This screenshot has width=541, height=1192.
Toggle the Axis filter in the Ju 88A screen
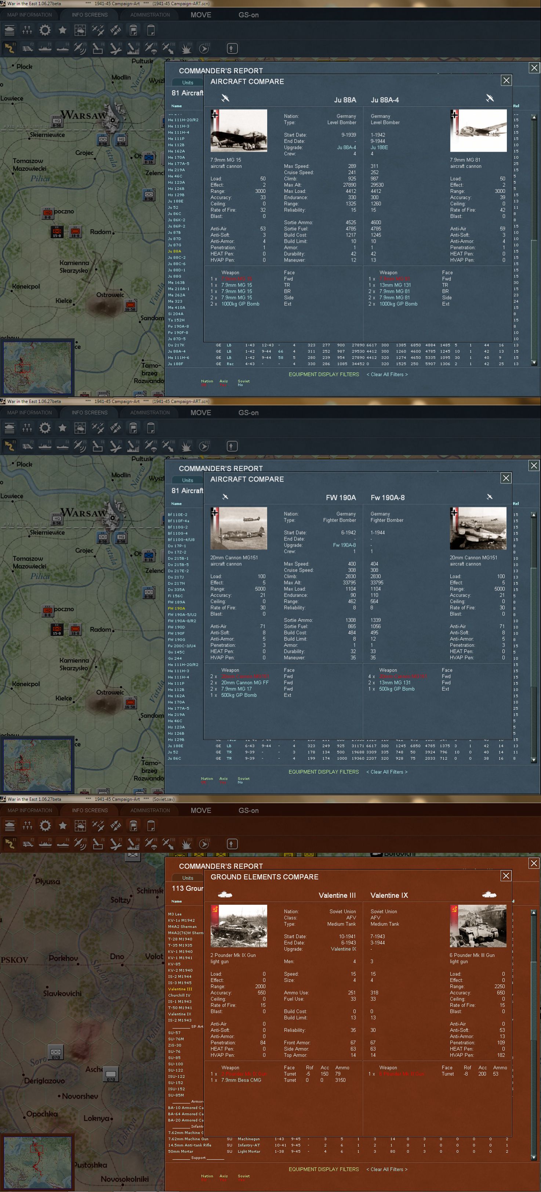(x=223, y=383)
